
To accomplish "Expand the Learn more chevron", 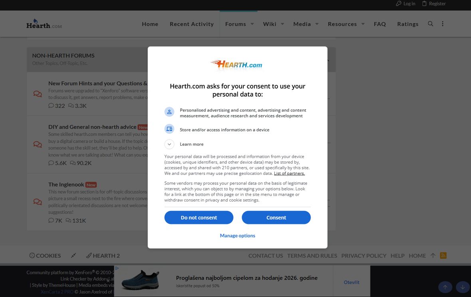I will pyautogui.click(x=169, y=144).
